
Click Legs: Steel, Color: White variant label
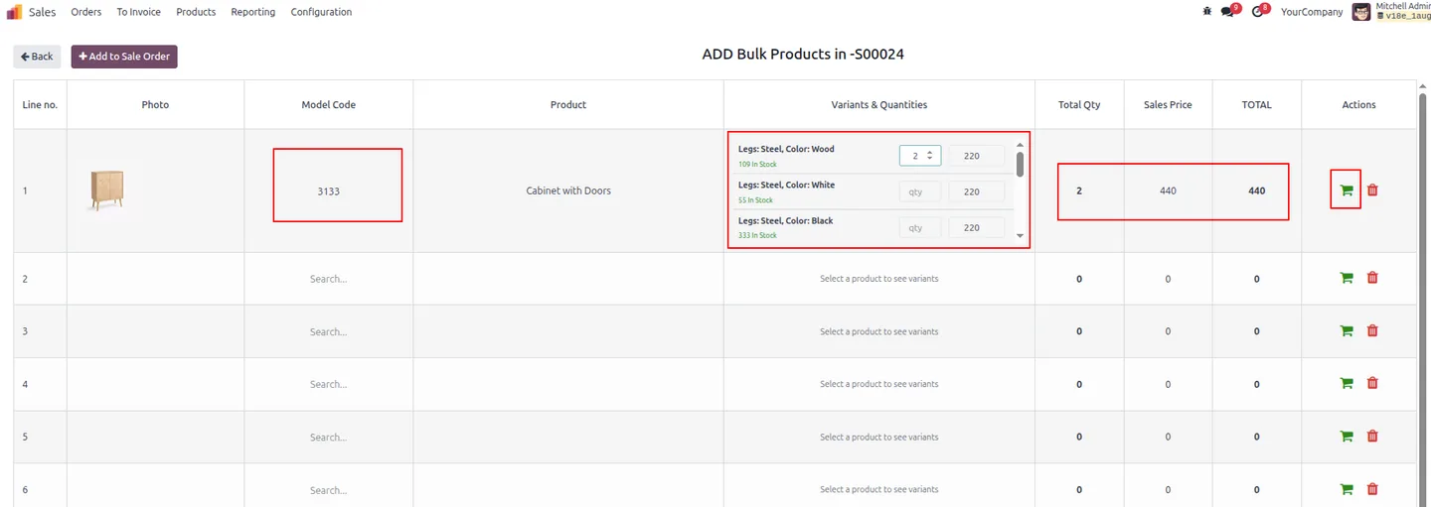tap(786, 185)
